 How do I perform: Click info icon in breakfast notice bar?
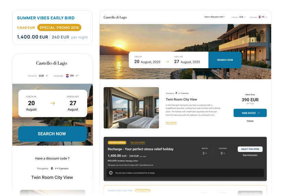click(x=111, y=173)
